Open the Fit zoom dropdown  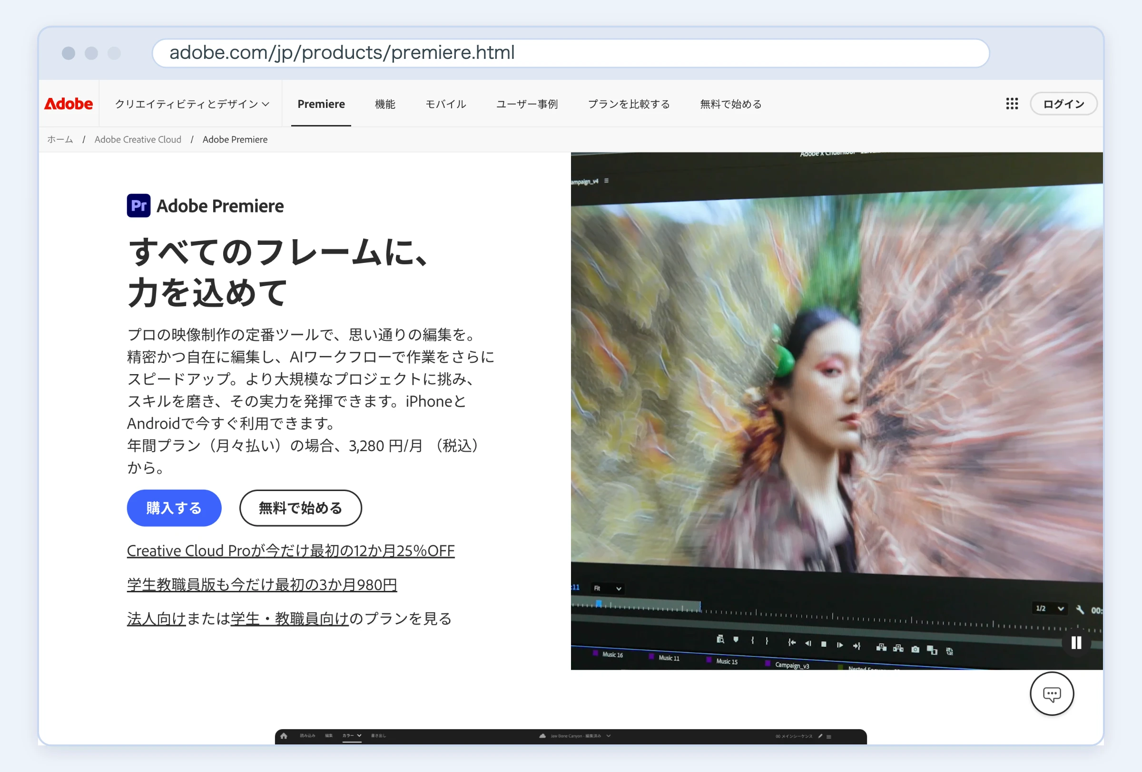tap(608, 588)
